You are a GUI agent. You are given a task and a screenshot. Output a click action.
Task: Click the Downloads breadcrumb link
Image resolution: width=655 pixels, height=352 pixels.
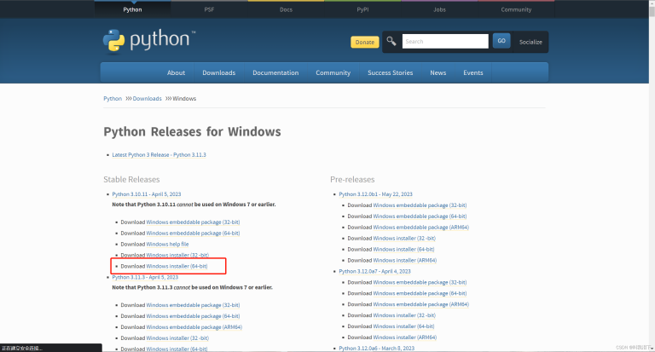click(147, 99)
